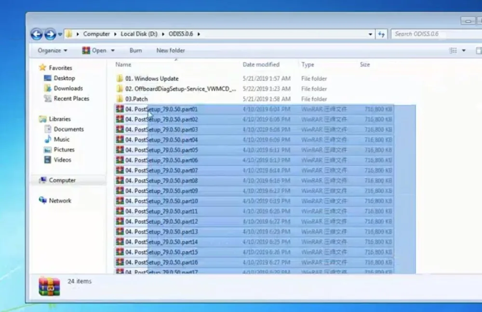This screenshot has height=312, width=482.
Task: Select the 03.Patch folder
Action: 136,99
